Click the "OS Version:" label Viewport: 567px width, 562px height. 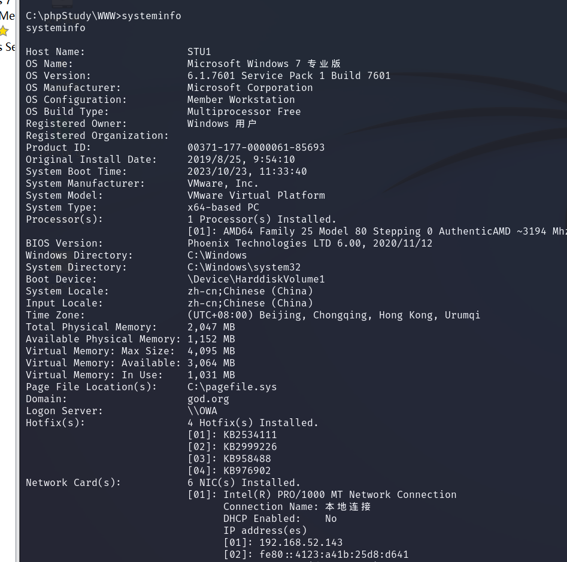[x=58, y=75]
